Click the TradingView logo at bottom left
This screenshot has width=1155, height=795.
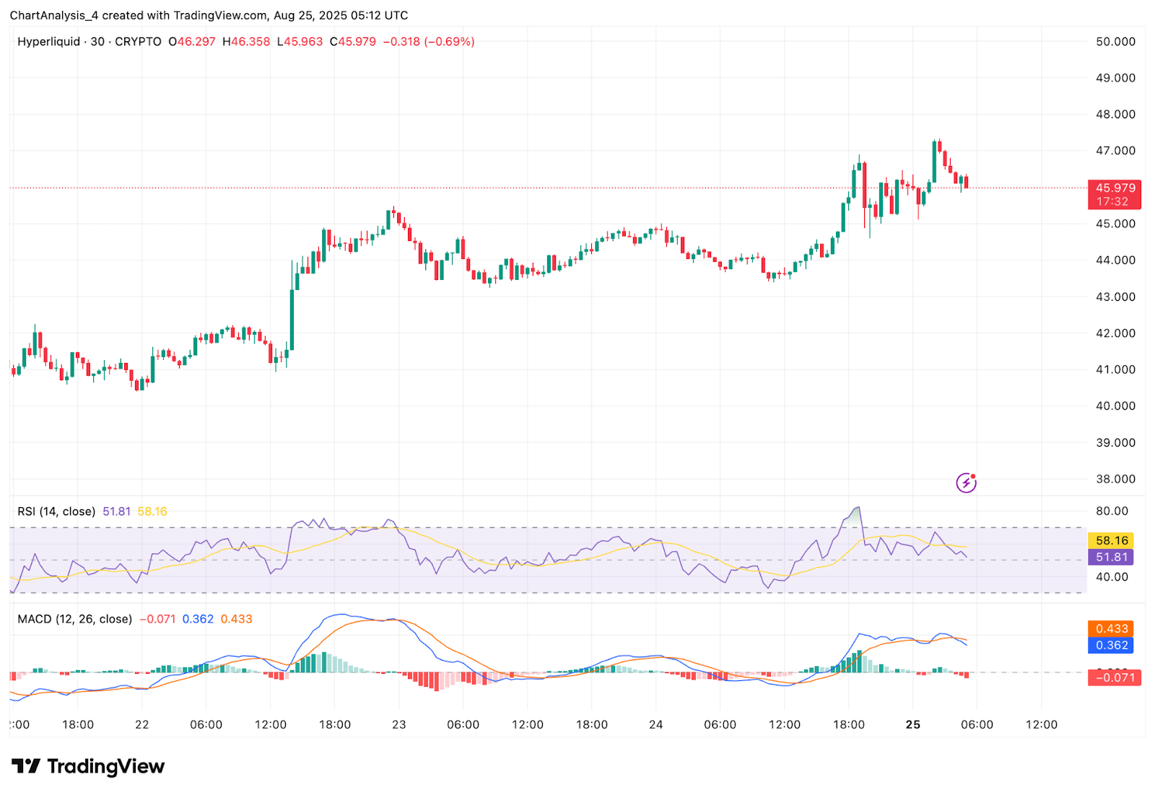(88, 766)
